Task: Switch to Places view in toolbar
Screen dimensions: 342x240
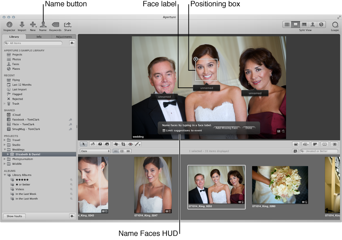Action: point(321,24)
